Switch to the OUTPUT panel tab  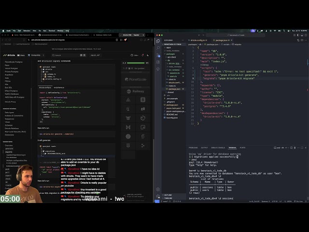(x=204, y=147)
